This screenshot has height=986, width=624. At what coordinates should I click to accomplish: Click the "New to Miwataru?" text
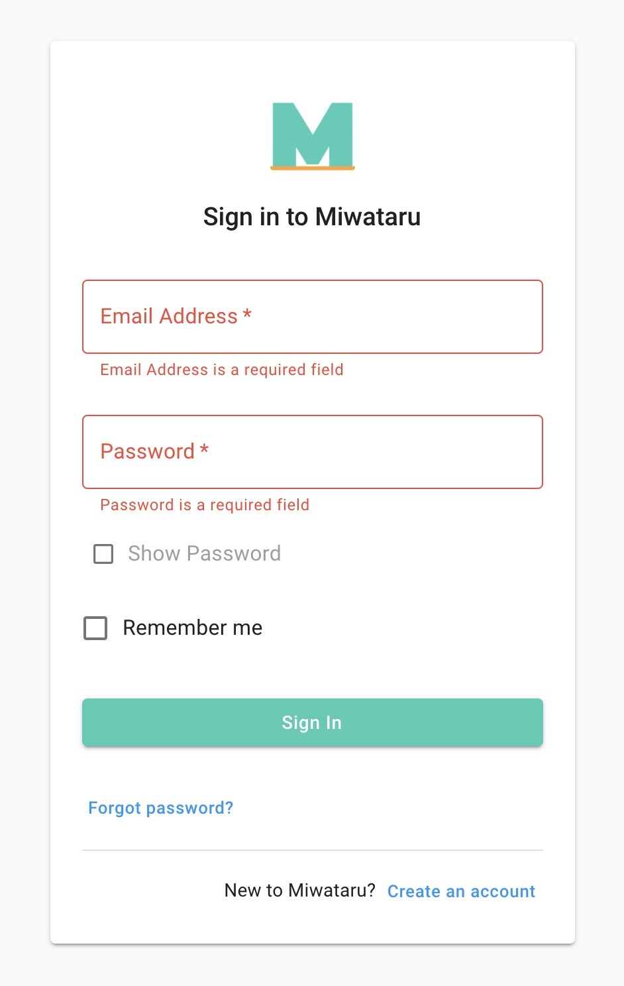coord(299,891)
